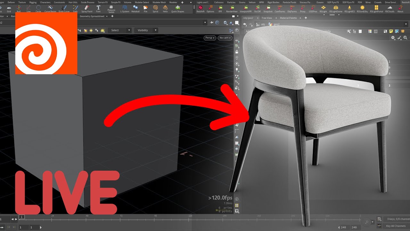Switch to the Tree View tab
The height and width of the screenshot is (231, 410).
[266, 18]
